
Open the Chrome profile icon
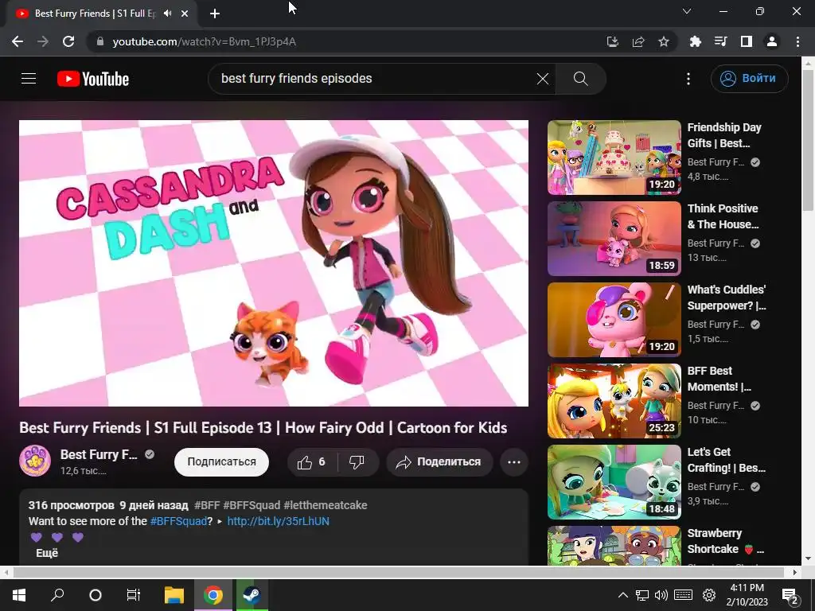772,41
